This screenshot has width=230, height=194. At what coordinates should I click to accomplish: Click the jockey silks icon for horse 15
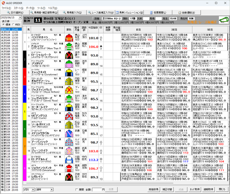[69, 160]
